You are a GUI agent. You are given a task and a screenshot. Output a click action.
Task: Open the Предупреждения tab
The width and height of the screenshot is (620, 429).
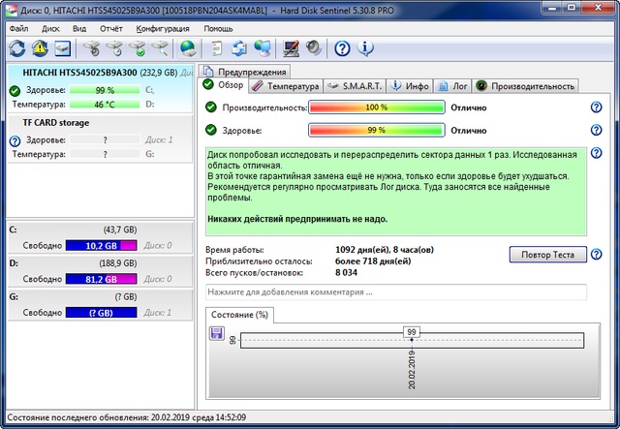point(244,72)
